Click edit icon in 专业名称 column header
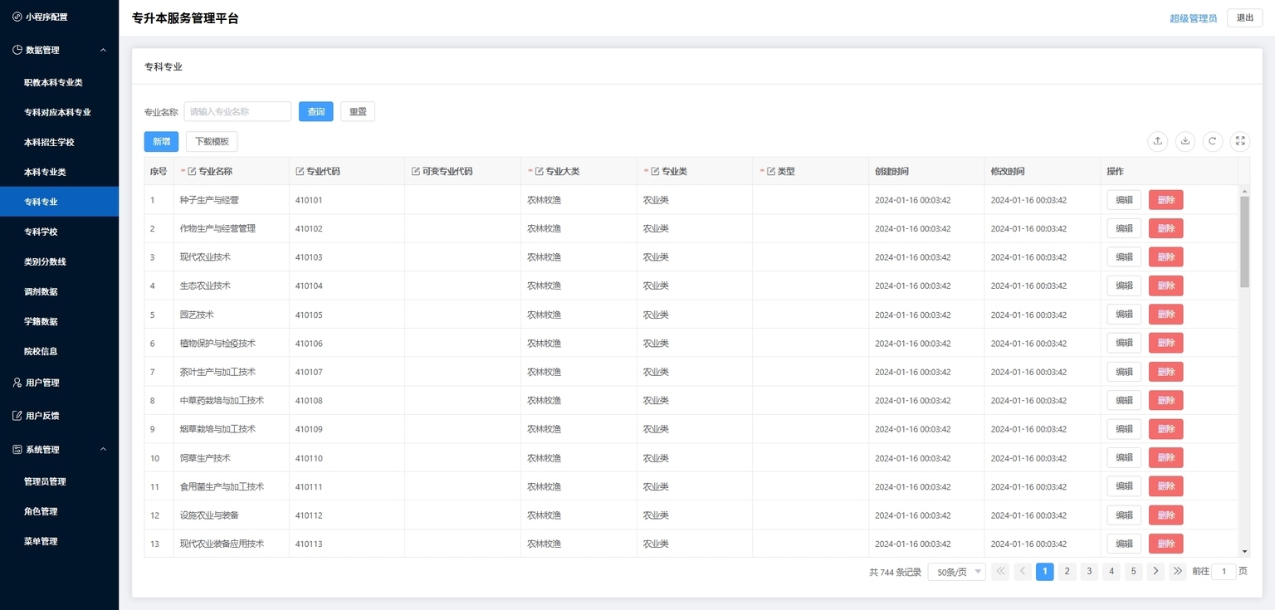 pyautogui.click(x=193, y=172)
